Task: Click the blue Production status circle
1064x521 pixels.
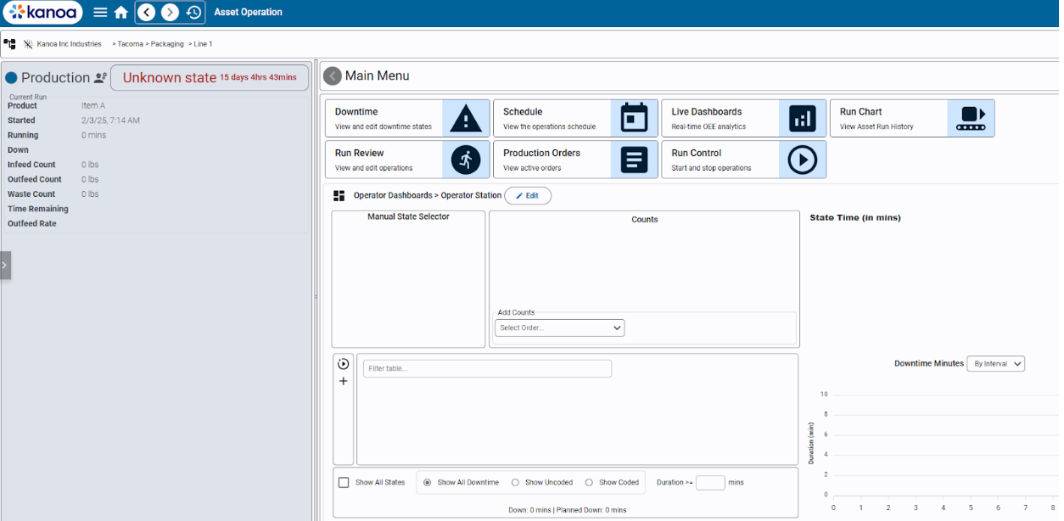Action: 11,78
